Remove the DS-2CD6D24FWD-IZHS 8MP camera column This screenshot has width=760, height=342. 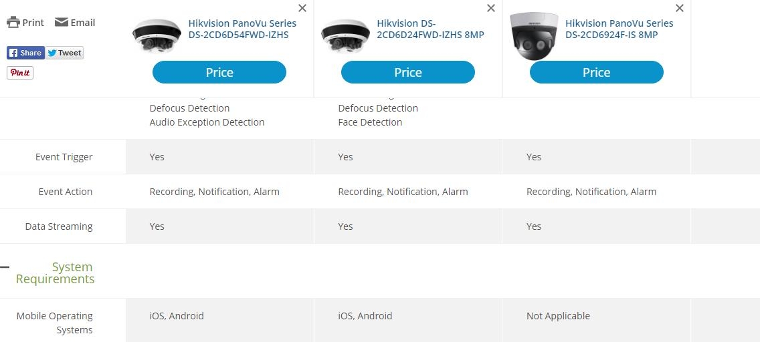491,8
